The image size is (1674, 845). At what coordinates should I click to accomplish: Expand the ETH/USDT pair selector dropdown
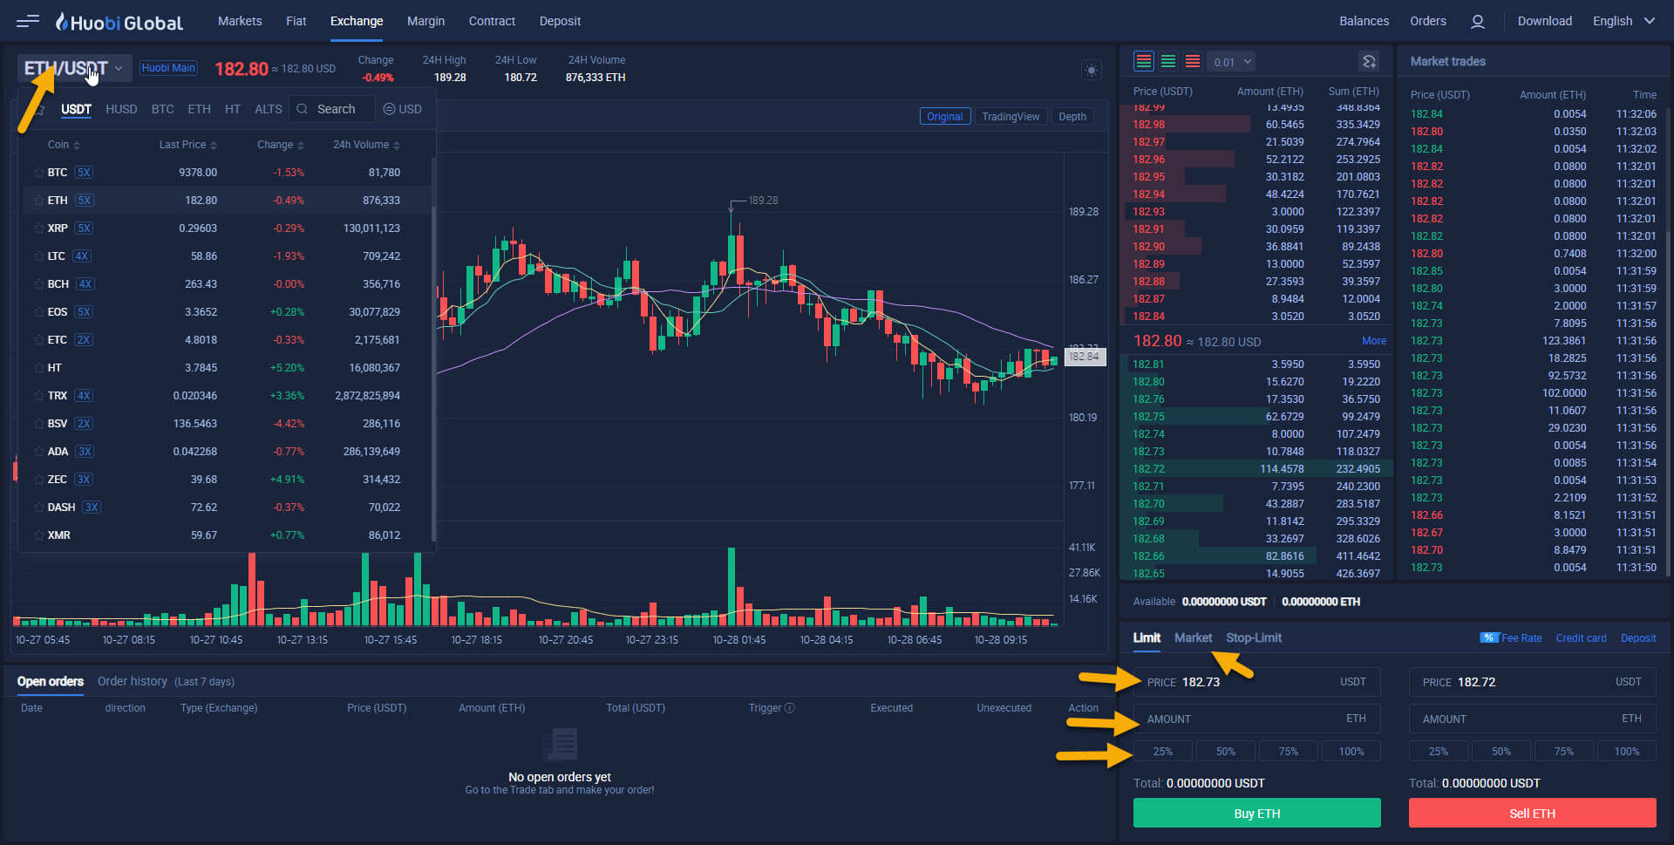tap(74, 68)
